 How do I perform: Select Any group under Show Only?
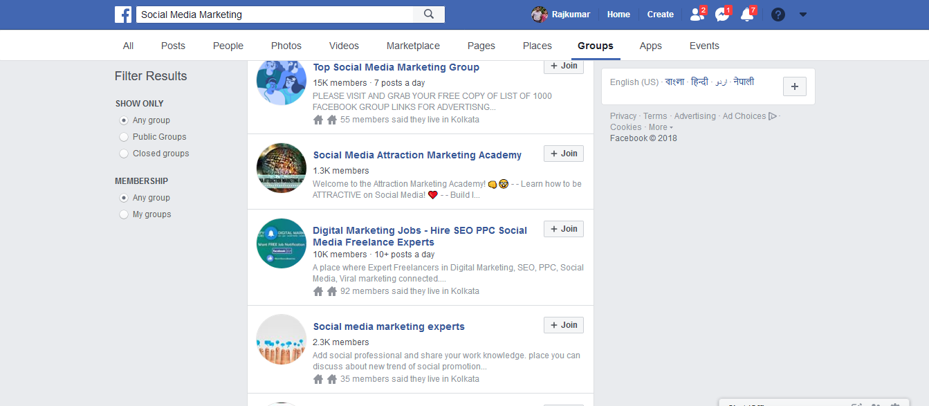point(124,120)
